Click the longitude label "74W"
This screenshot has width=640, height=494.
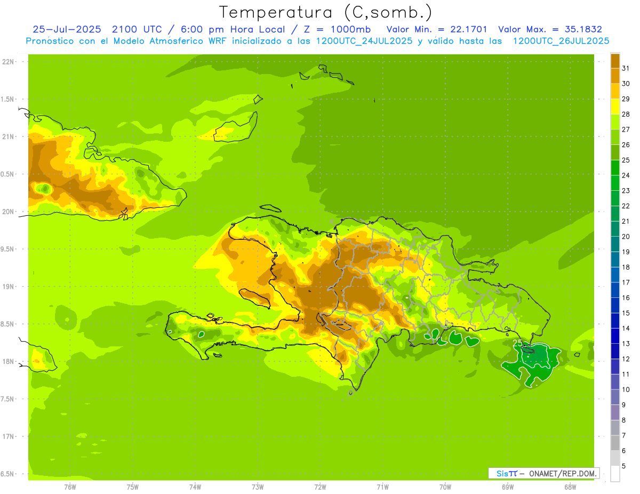tap(195, 487)
